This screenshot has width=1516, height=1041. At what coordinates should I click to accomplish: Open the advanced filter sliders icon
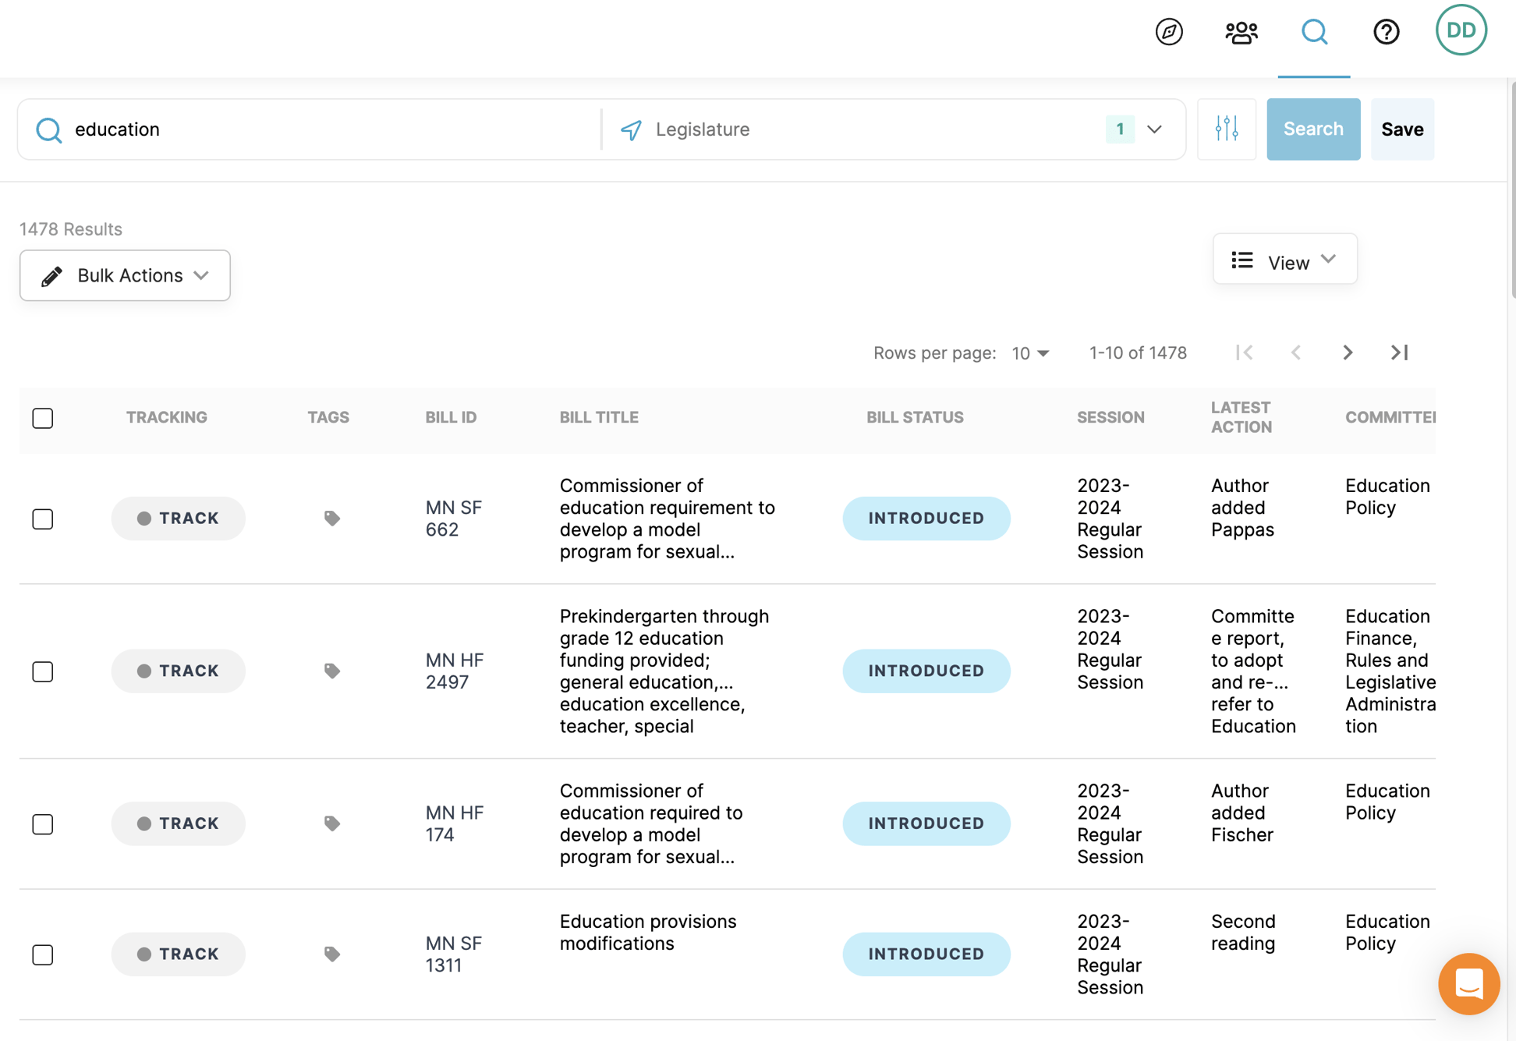1227,129
